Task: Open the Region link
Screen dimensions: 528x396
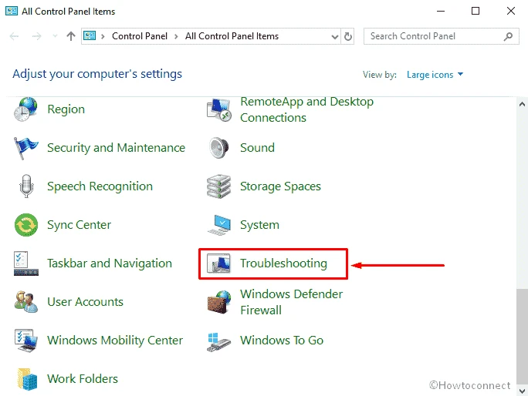Action: pos(66,109)
